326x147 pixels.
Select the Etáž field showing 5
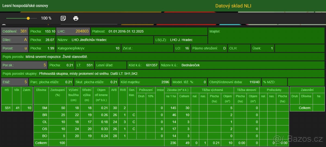tap(15, 82)
